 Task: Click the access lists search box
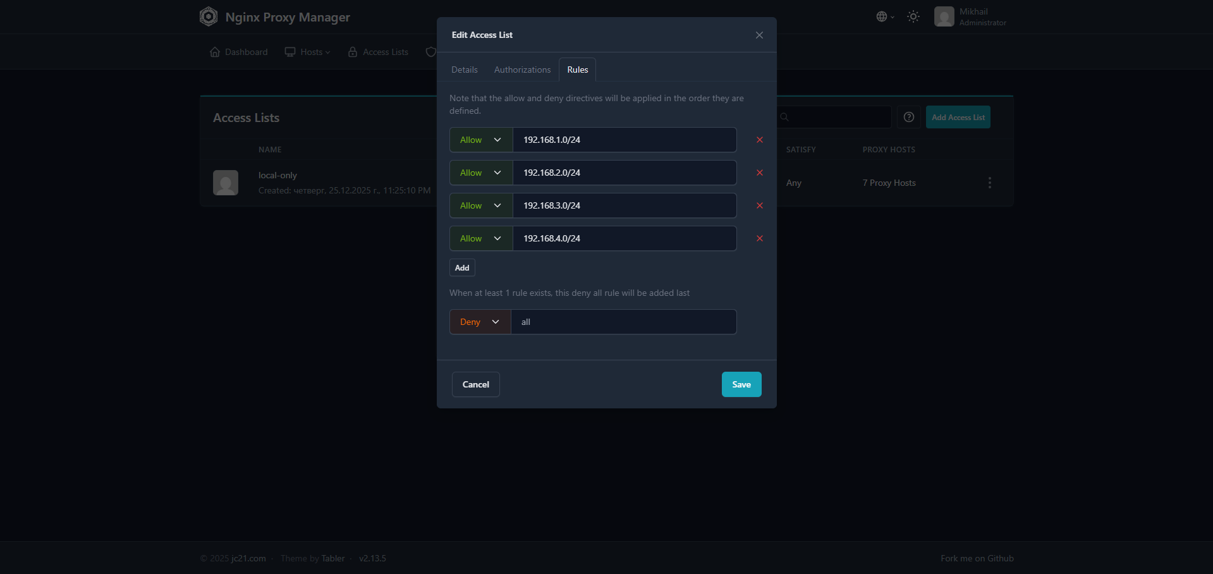(x=834, y=117)
